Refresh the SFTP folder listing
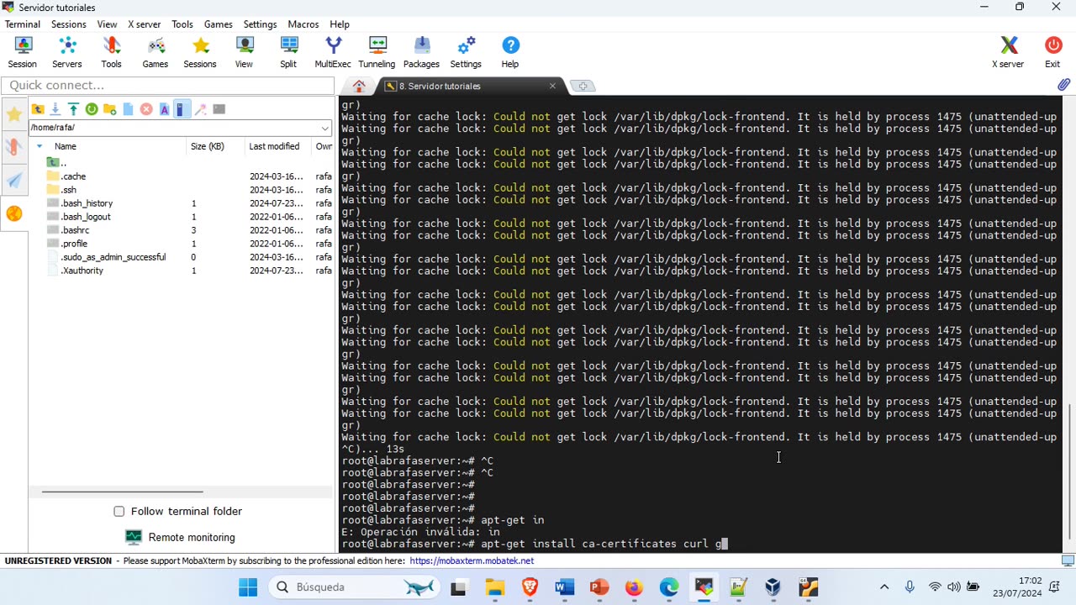Viewport: 1076px width, 605px height. click(92, 109)
